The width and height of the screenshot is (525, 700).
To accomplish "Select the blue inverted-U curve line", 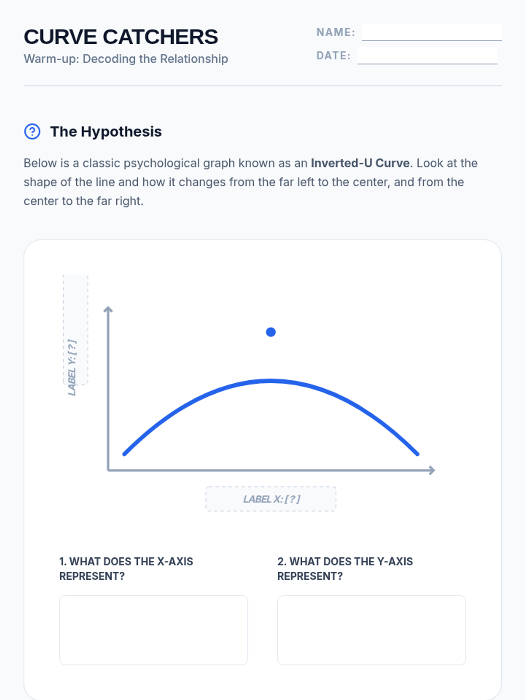I will tap(271, 381).
